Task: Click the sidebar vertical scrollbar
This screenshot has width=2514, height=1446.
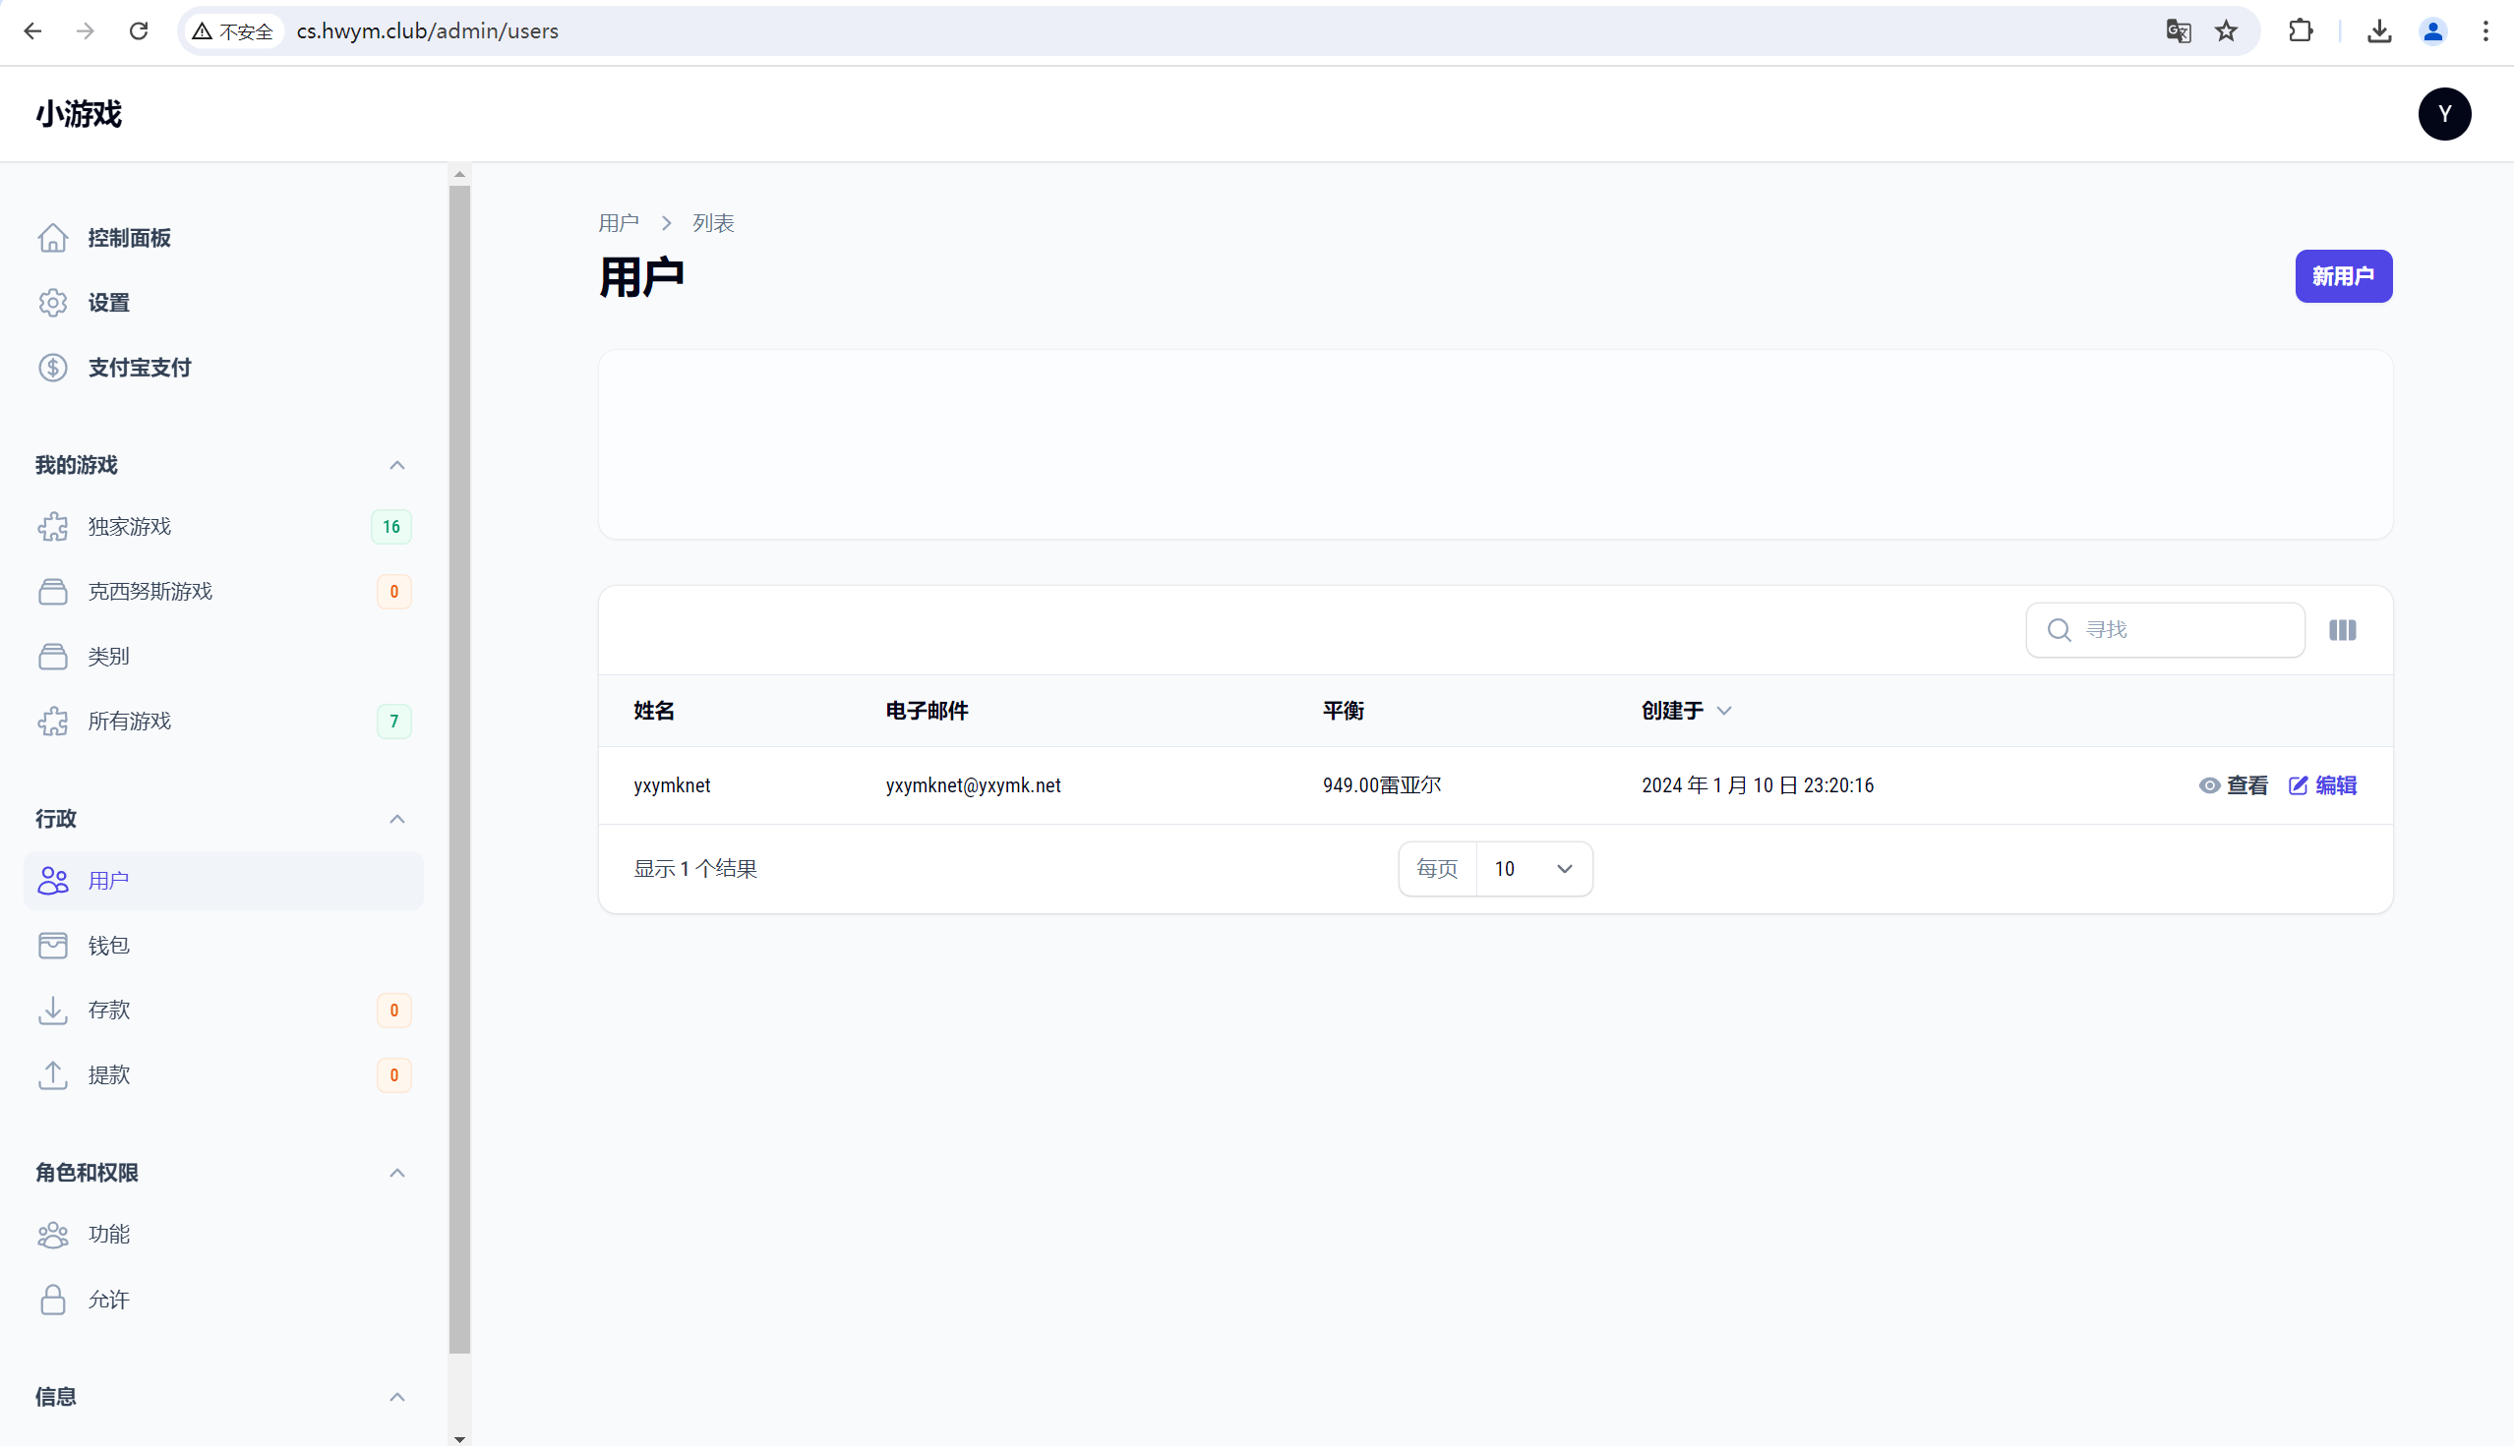Action: pyautogui.click(x=459, y=770)
